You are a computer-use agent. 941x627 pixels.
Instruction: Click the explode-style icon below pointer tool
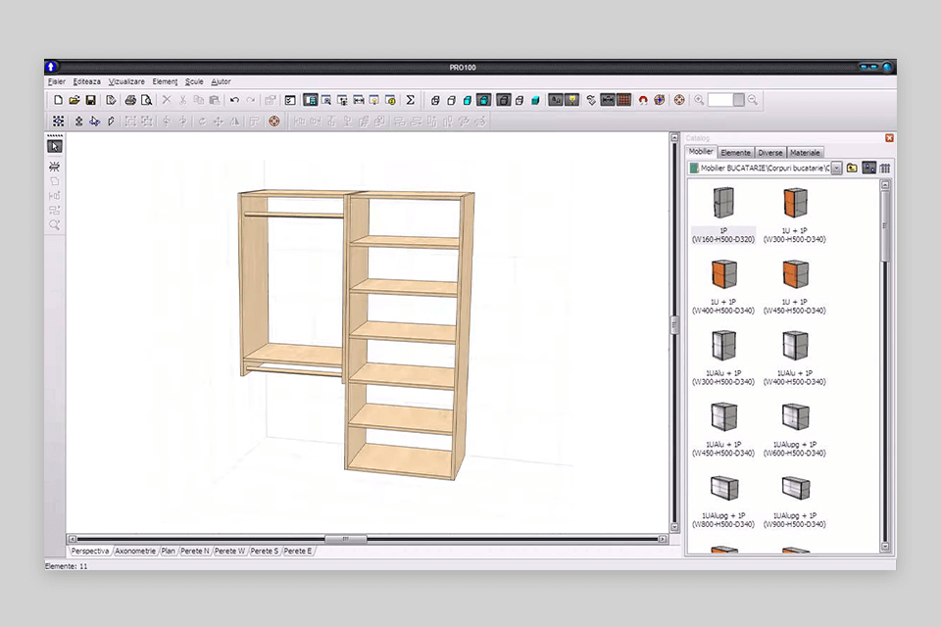55,167
